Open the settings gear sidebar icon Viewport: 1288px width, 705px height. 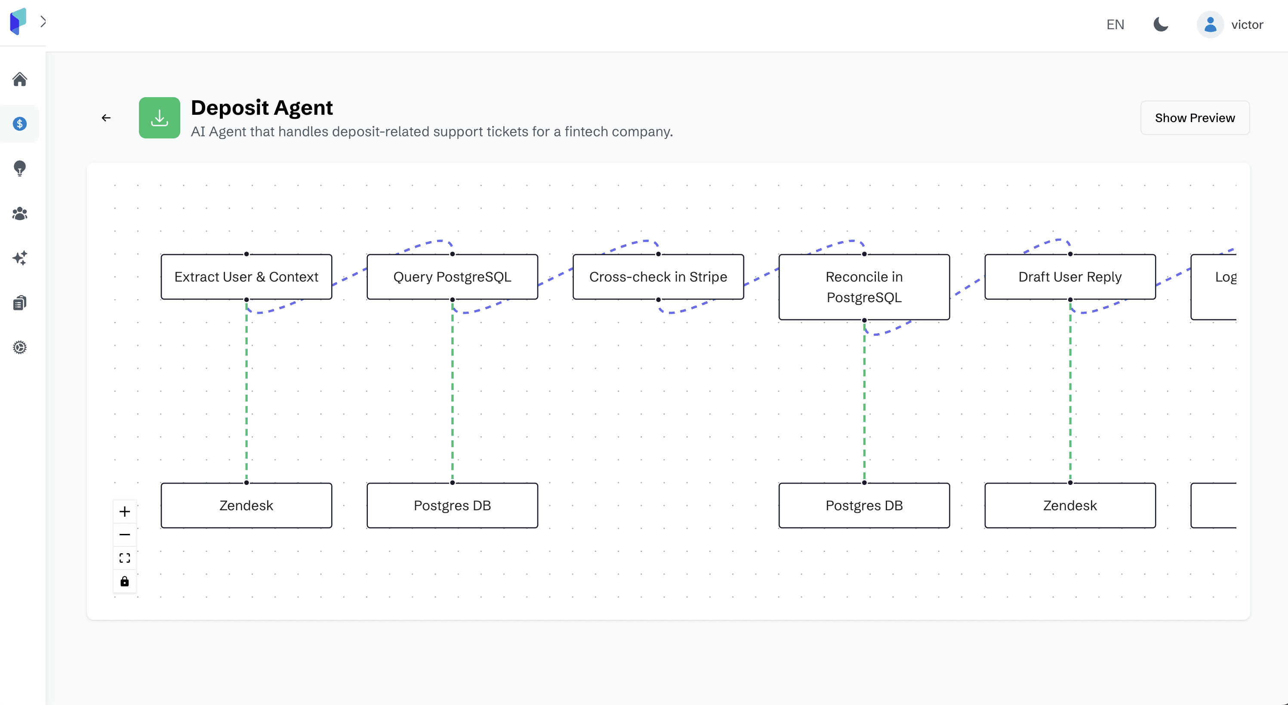click(x=19, y=347)
